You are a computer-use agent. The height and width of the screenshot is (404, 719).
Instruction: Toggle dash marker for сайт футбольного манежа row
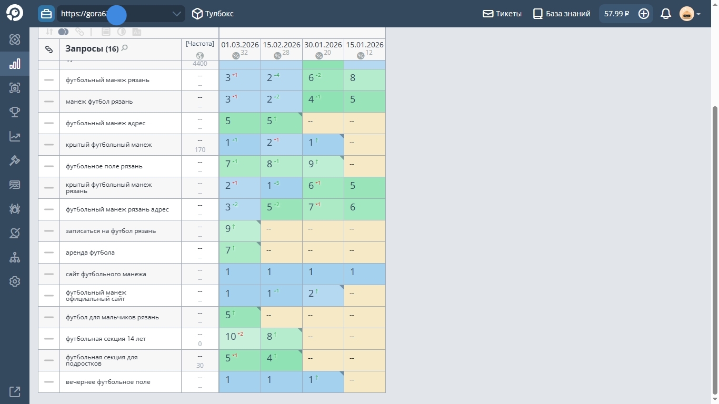pos(49,274)
